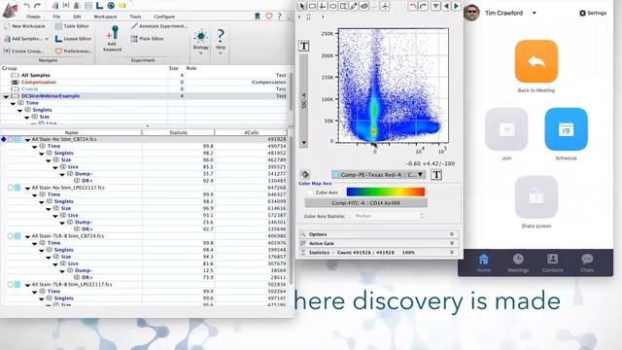Select the arrow pointer tool in graph window

302,6
